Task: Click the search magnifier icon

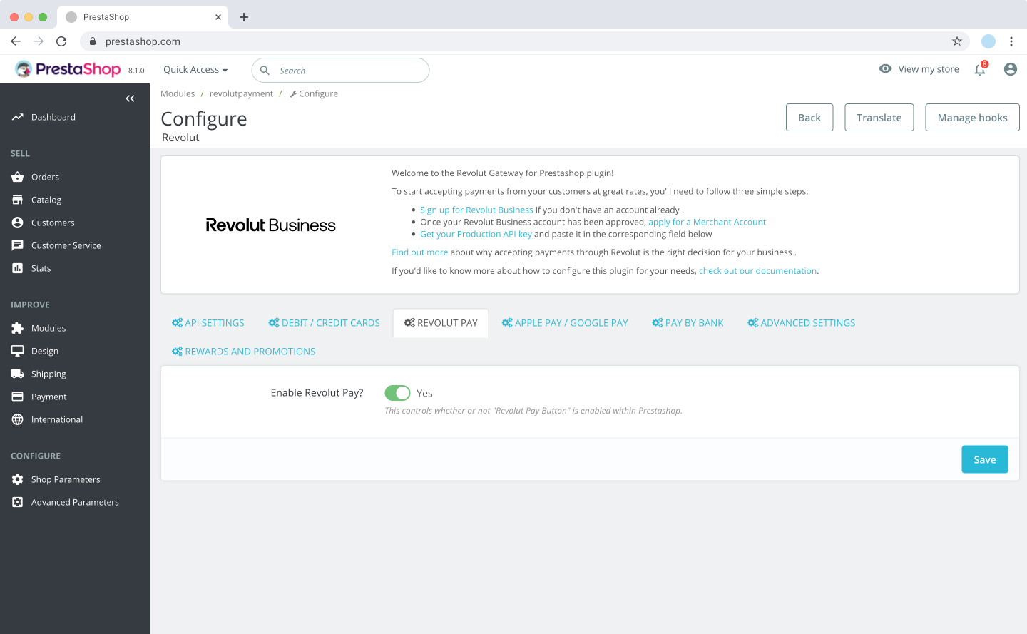Action: pos(265,71)
